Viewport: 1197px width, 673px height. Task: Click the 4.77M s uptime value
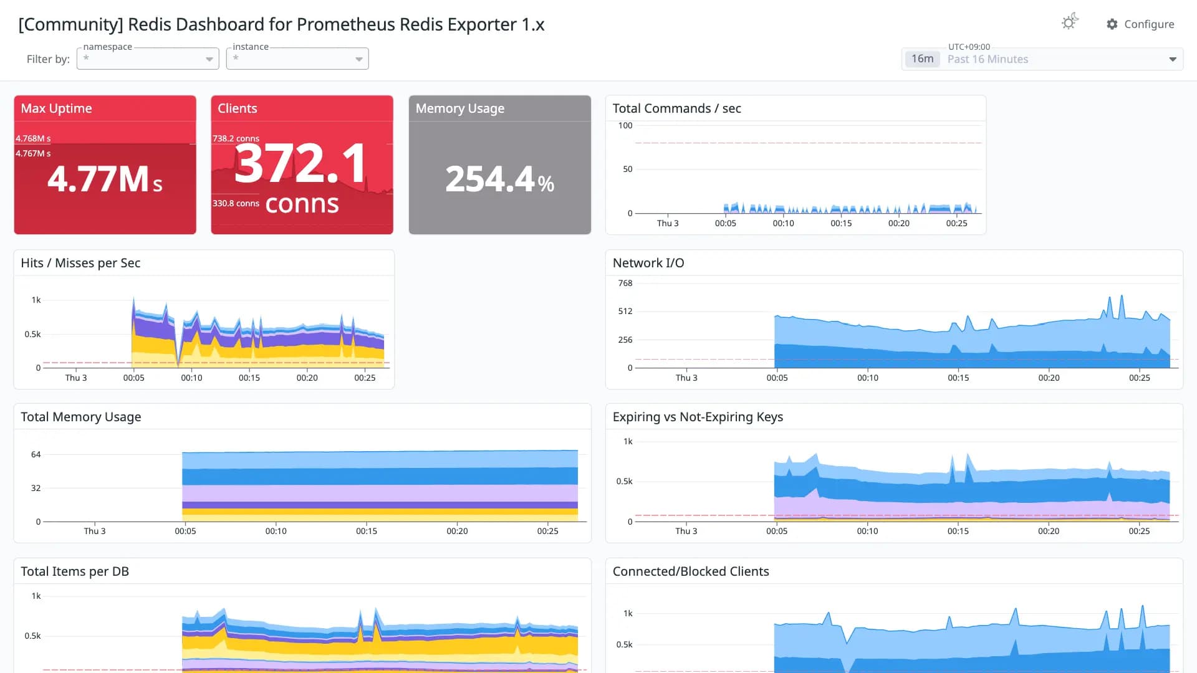click(x=105, y=179)
